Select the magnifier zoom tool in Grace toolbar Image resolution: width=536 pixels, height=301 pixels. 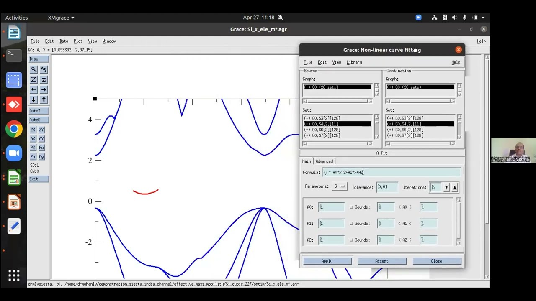click(34, 69)
